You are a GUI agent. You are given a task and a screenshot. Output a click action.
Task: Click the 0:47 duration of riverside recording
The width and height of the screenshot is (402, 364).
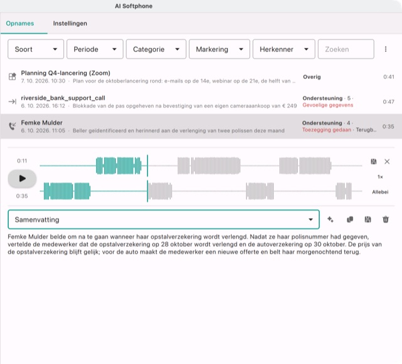(x=389, y=102)
